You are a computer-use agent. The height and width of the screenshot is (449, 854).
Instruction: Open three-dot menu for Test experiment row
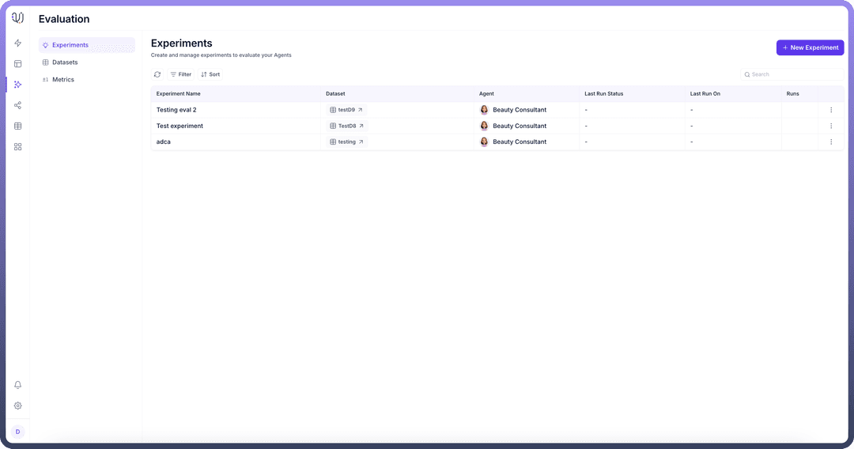831,126
